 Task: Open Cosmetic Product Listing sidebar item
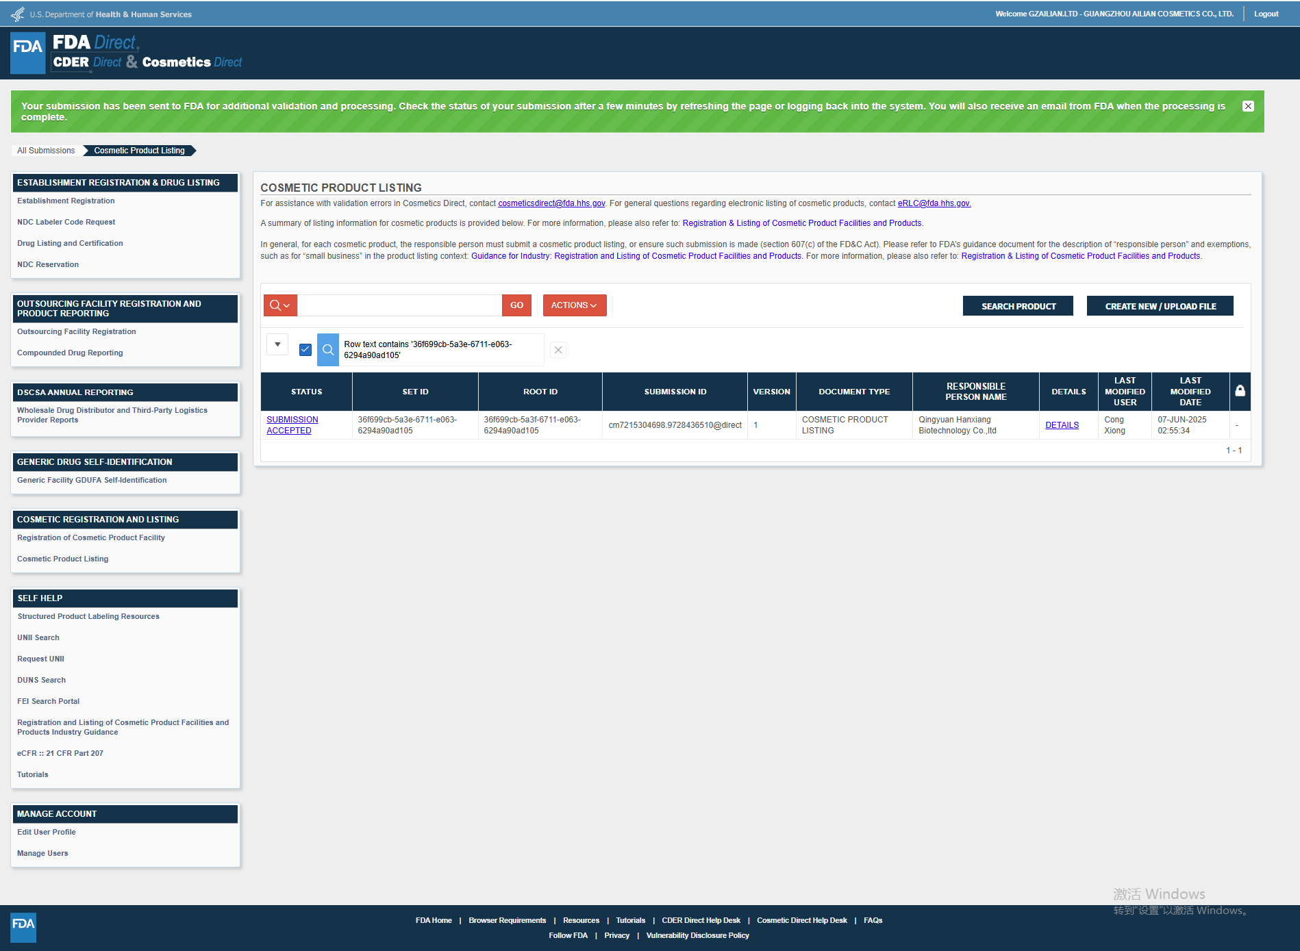(x=63, y=559)
